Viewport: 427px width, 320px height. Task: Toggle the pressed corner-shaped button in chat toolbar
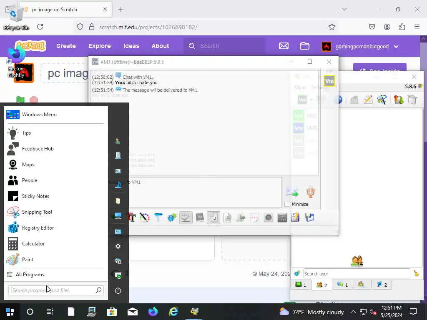click(x=213, y=217)
